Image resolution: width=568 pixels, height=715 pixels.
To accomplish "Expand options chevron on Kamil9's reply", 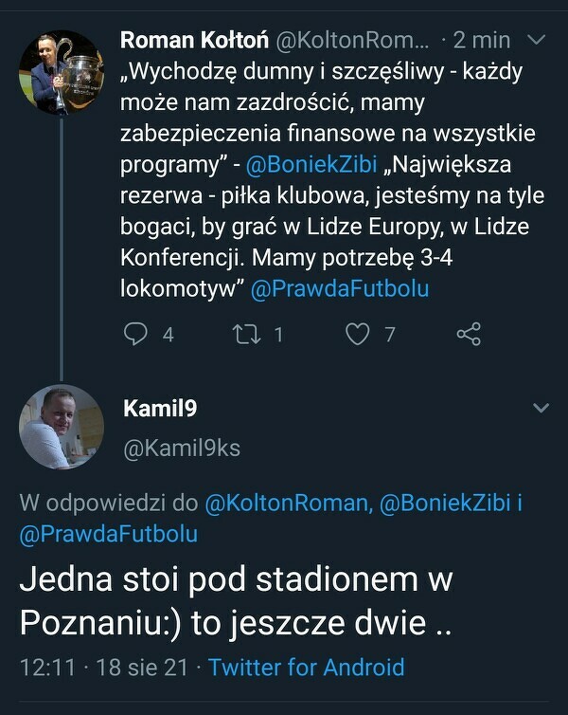I will click(541, 408).
